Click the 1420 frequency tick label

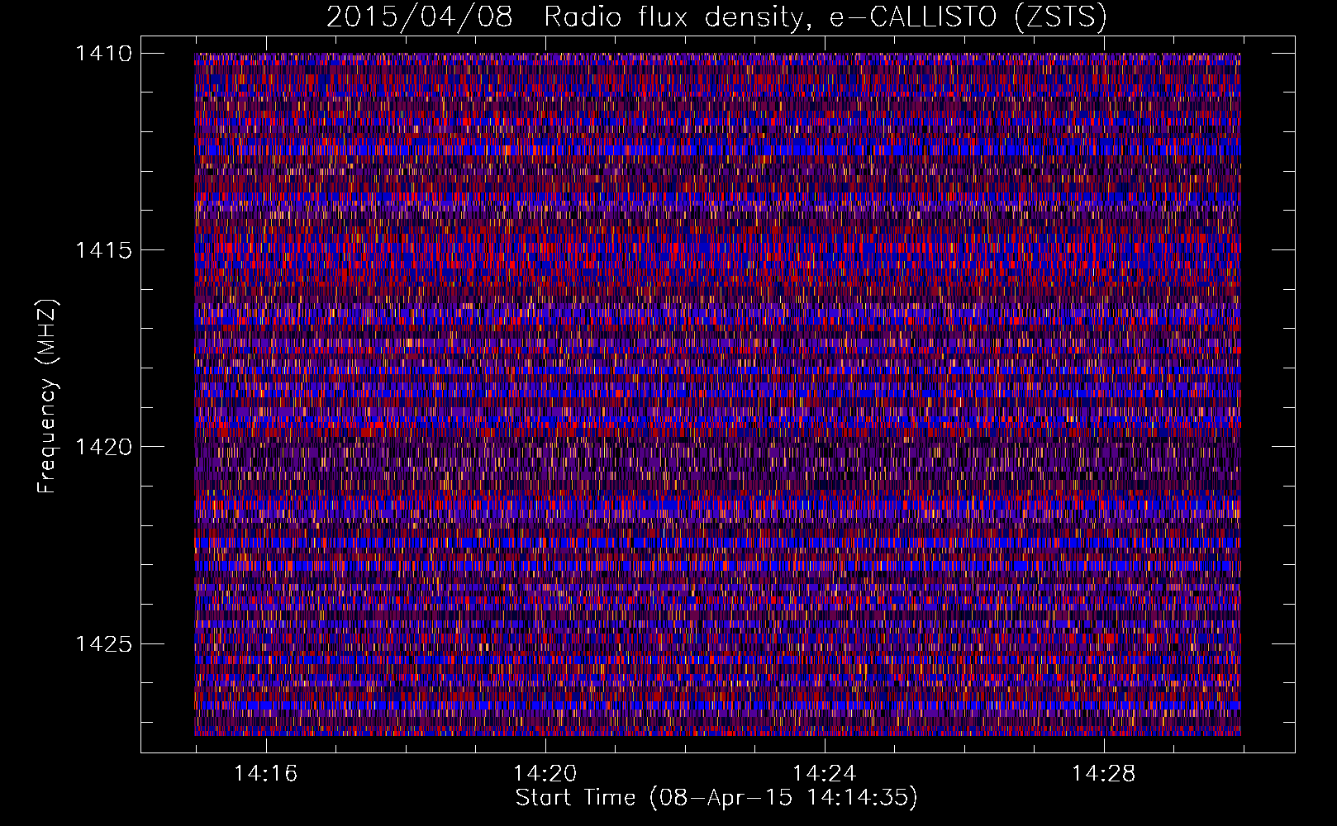coord(104,447)
